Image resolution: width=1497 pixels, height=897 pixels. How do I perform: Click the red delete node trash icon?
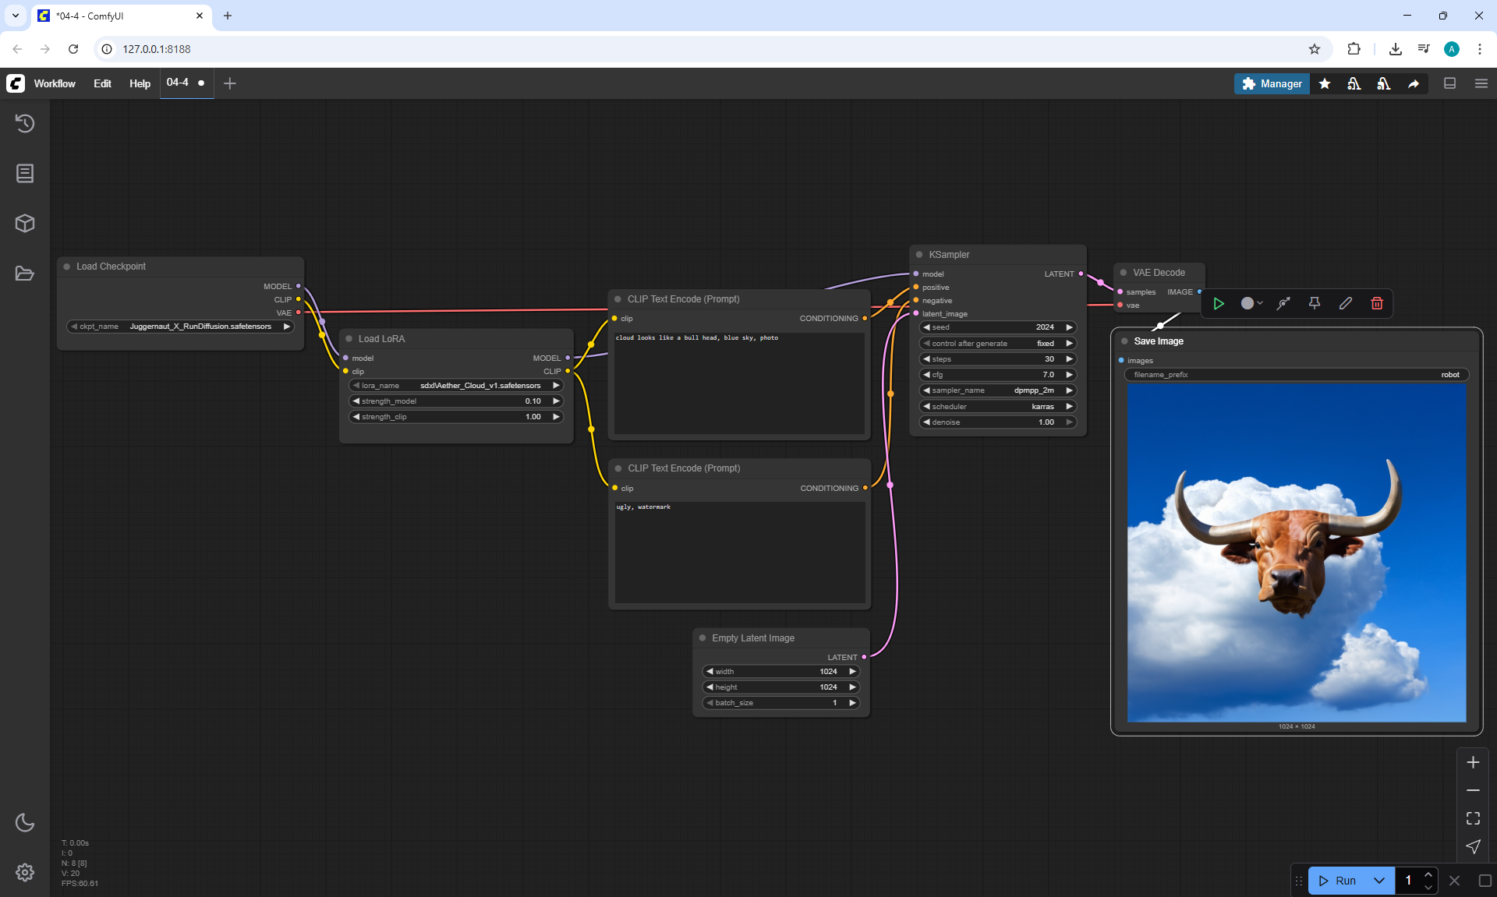(1377, 303)
